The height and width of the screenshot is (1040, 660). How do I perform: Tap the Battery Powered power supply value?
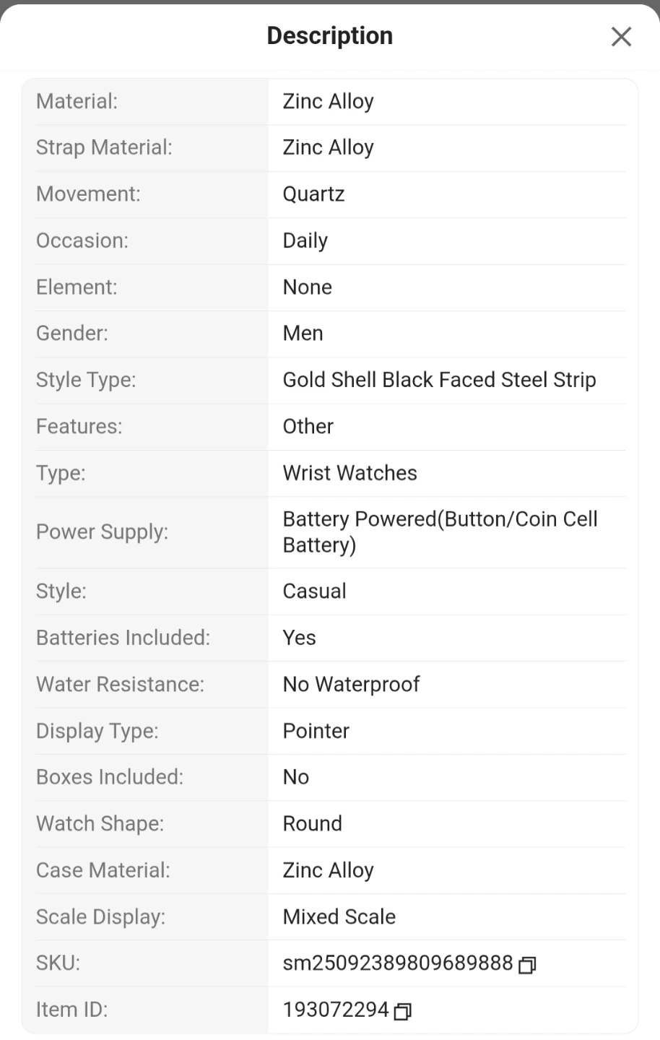pos(440,532)
